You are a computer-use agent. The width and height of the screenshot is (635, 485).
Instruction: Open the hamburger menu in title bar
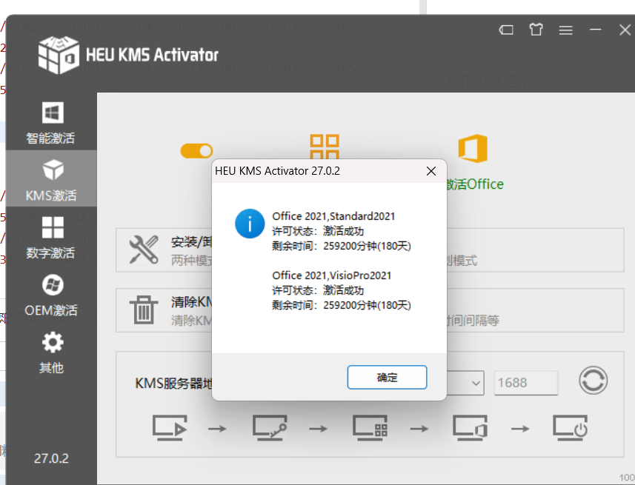pos(566,30)
